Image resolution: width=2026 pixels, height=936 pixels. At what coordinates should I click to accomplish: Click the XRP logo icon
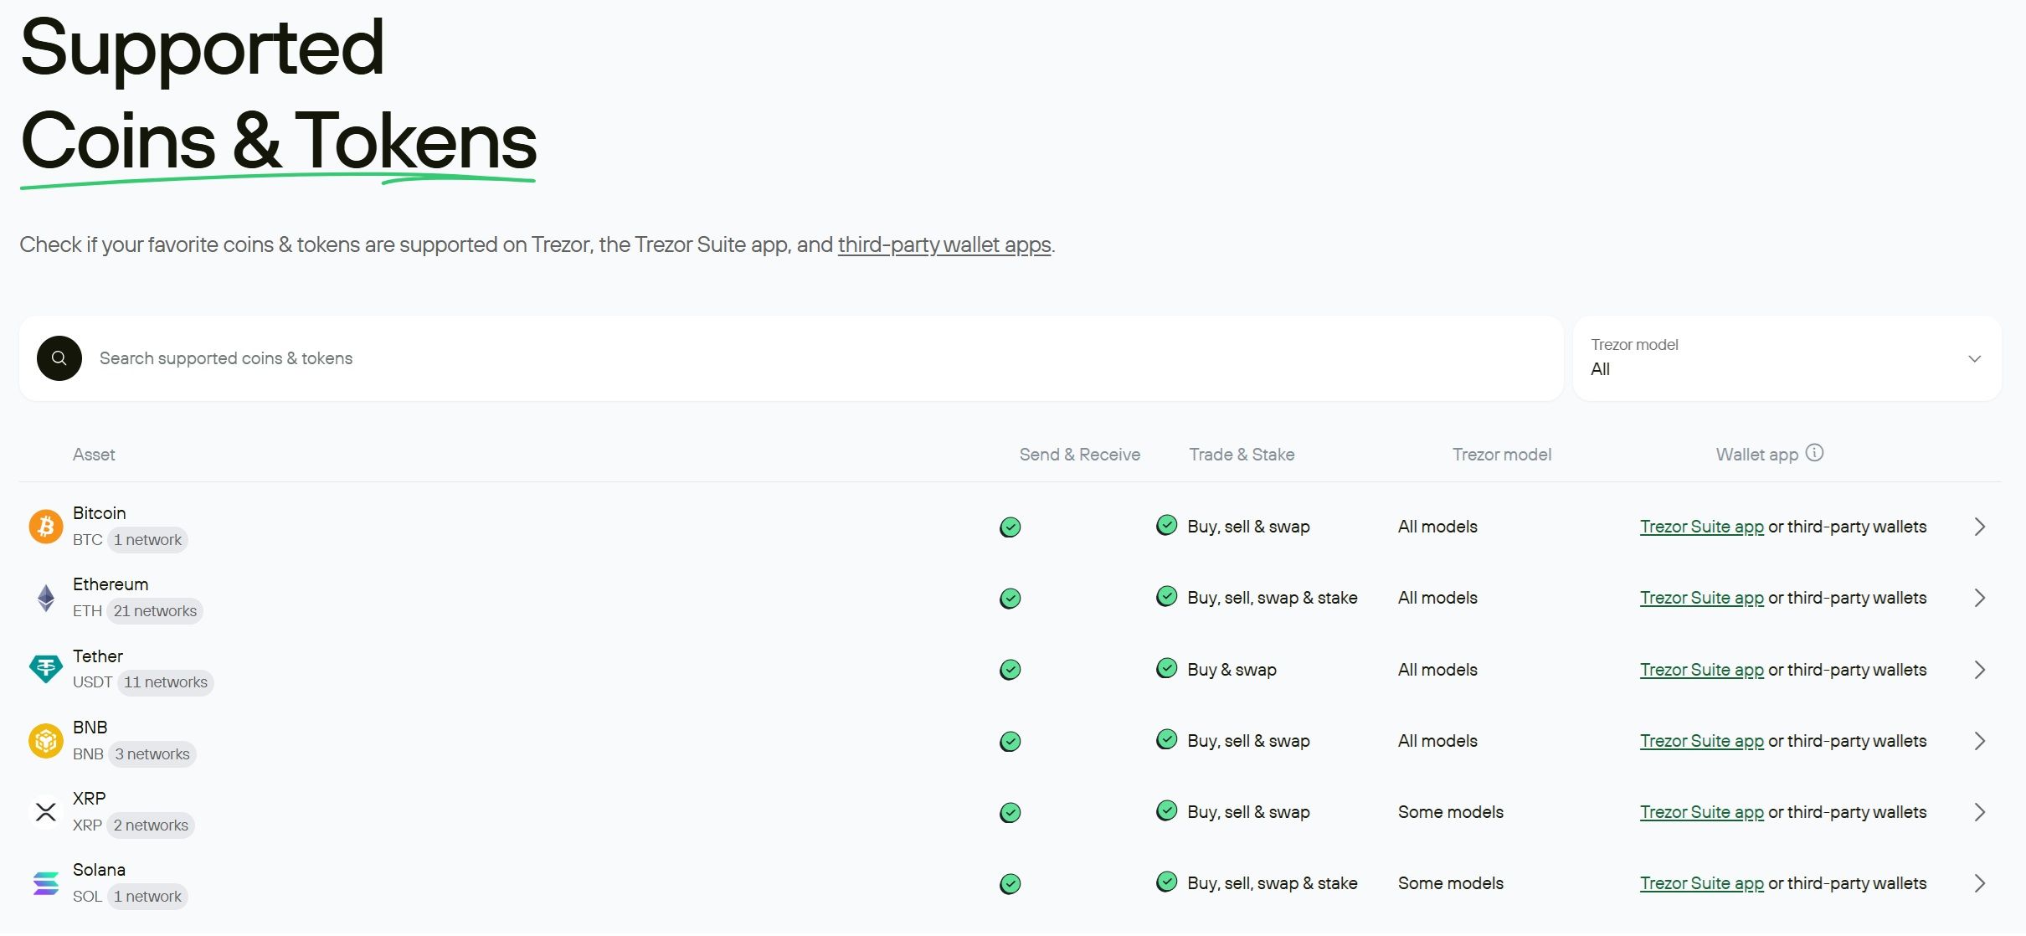(x=46, y=812)
